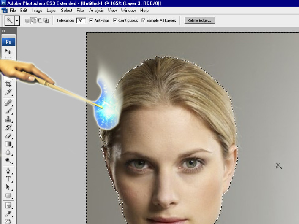Viewport: 299px width, 224px height.
Task: Open the Layer menu
Action: pos(52,11)
